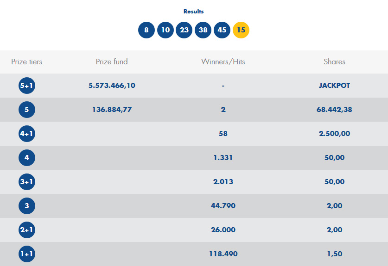Select the number 23 result ball
Image resolution: width=388 pixels, height=266 pixels.
184,30
